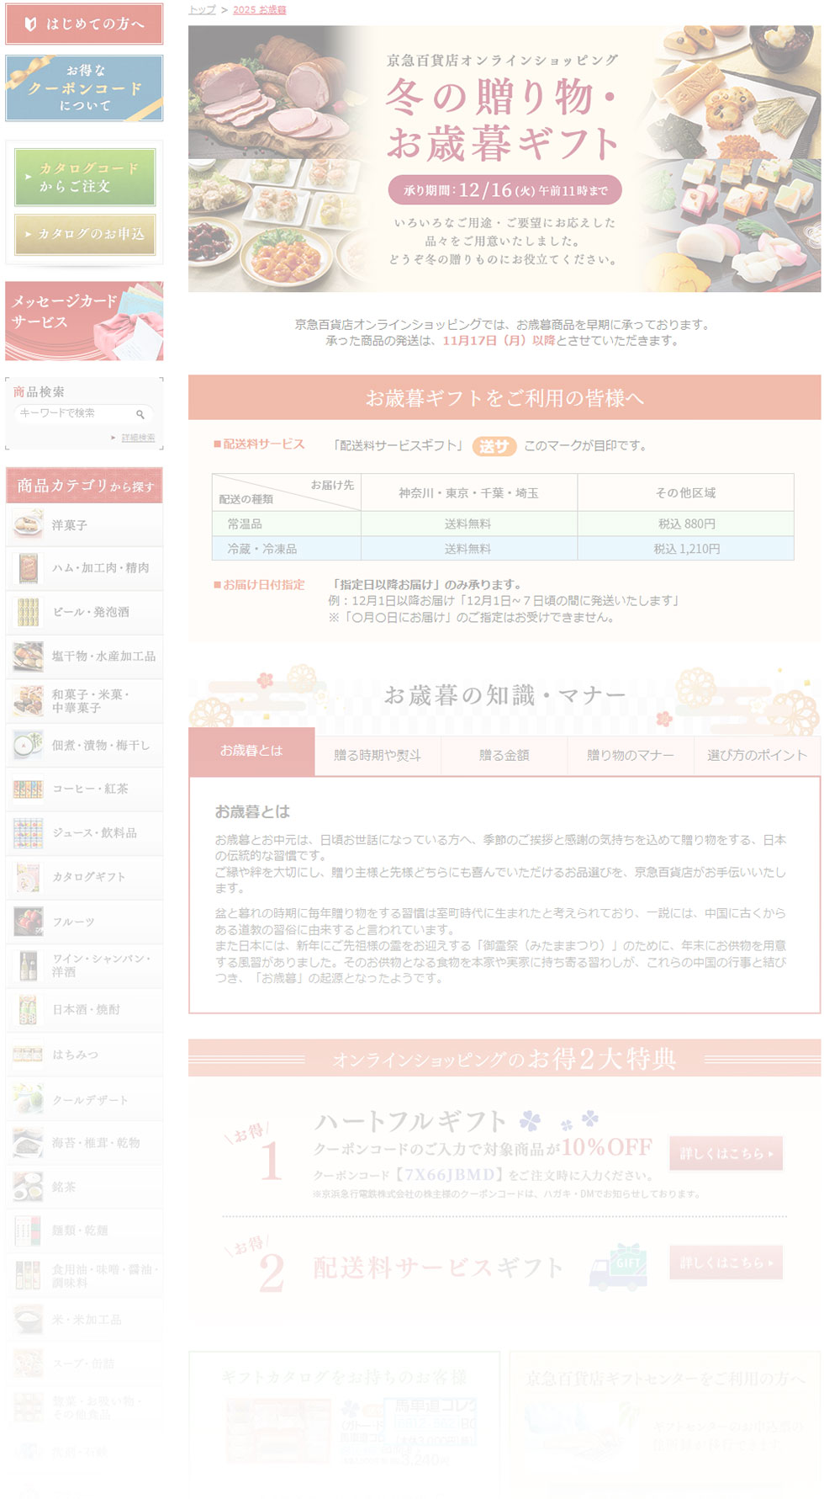Go to トップ breadcrumb link
Image resolution: width=824 pixels, height=1499 pixels.
tap(202, 9)
